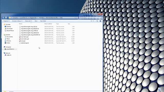
Task: Toggle the preview pane icon
Action: tap(97, 21)
